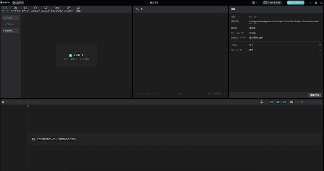
Task: Click the 詳細 (Details) panel header
Action: pyautogui.click(x=233, y=9)
